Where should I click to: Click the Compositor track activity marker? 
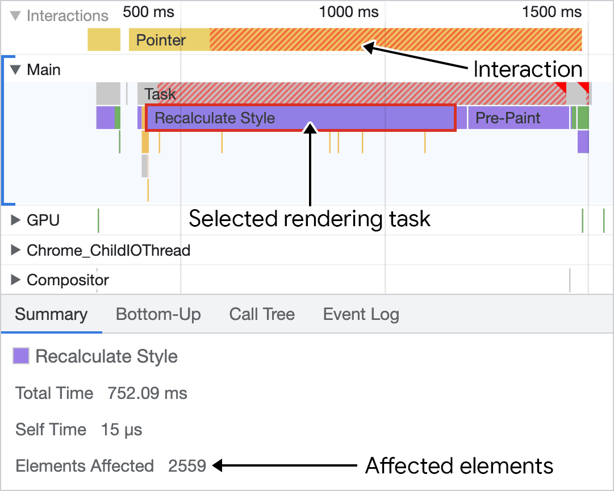(x=571, y=280)
